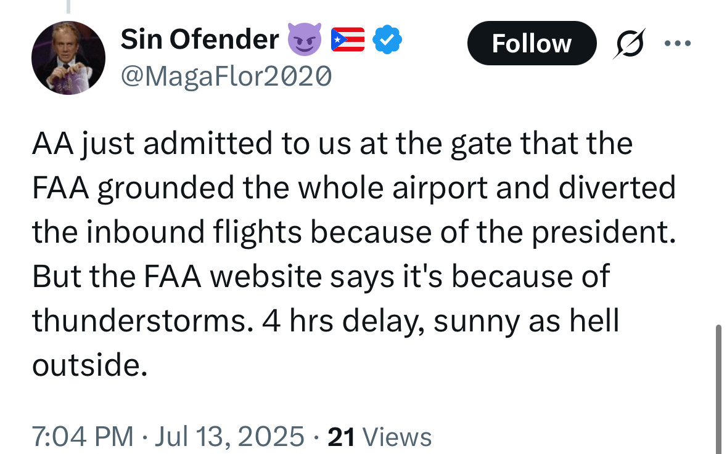Open the 21 Views count
Image resolution: width=727 pixels, height=454 pixels.
tap(380, 436)
